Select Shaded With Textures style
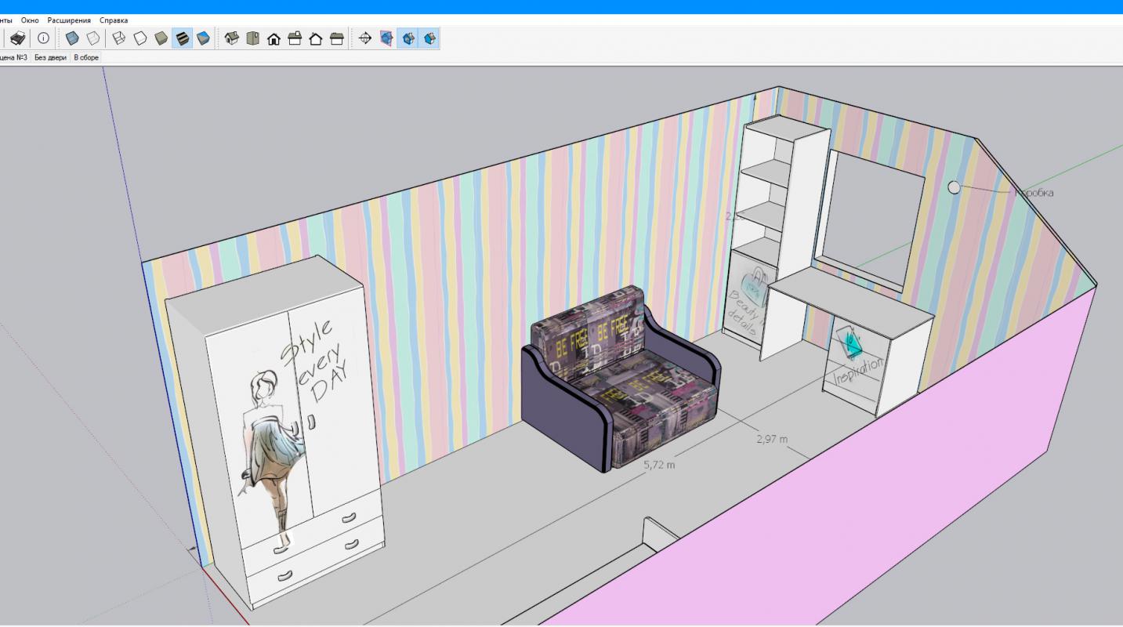 [x=183, y=38]
